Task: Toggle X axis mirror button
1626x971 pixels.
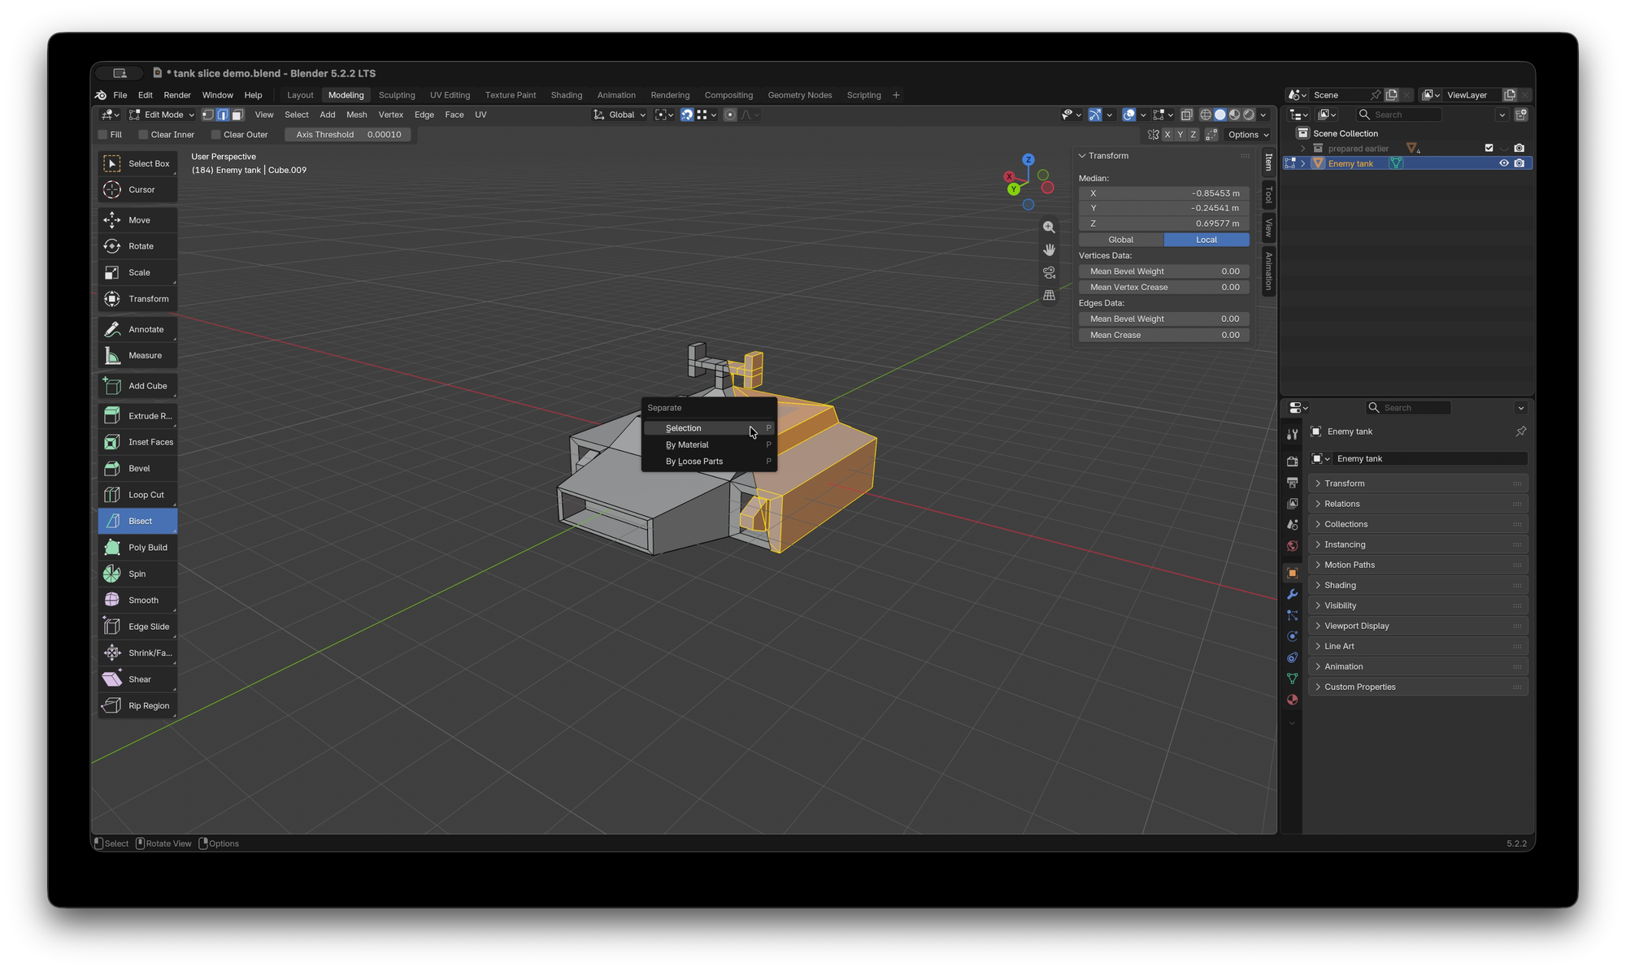Action: point(1167,135)
